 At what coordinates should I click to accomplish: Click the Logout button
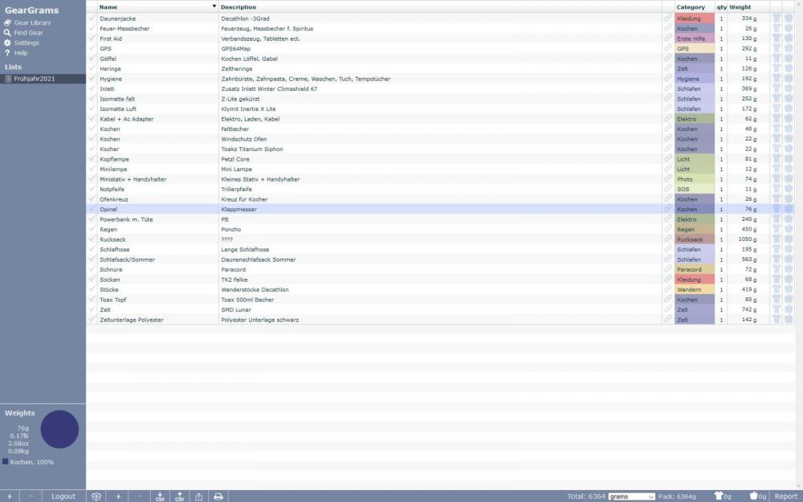tap(63, 496)
